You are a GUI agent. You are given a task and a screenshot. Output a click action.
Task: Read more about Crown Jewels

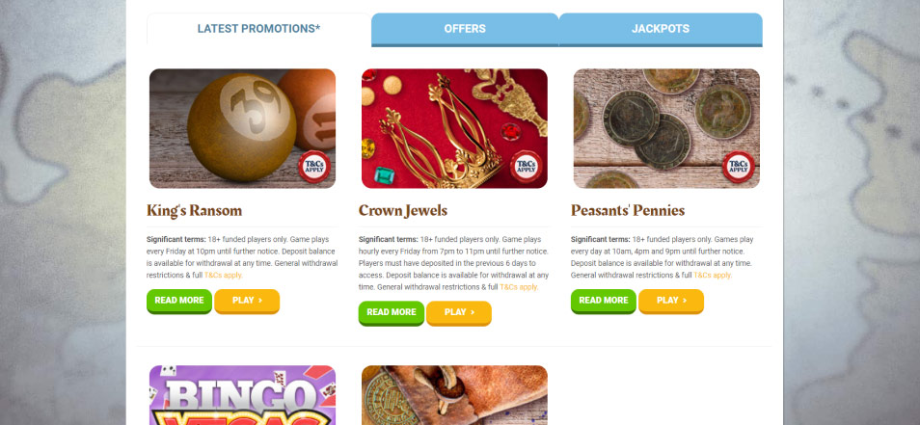point(392,313)
